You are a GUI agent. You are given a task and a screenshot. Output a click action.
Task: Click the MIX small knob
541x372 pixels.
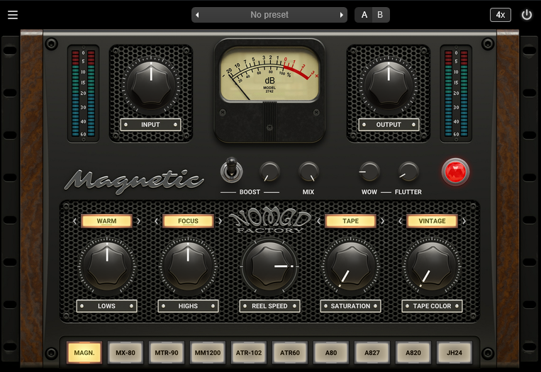(x=308, y=171)
